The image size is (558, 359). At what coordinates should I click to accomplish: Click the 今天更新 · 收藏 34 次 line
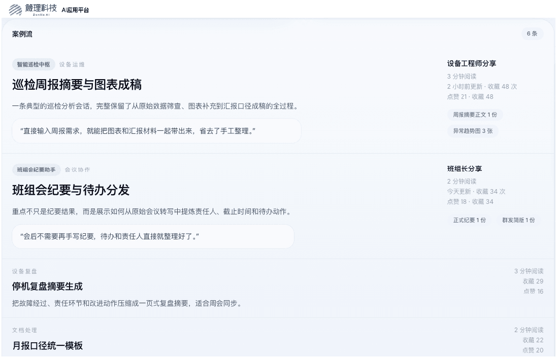tap(476, 191)
